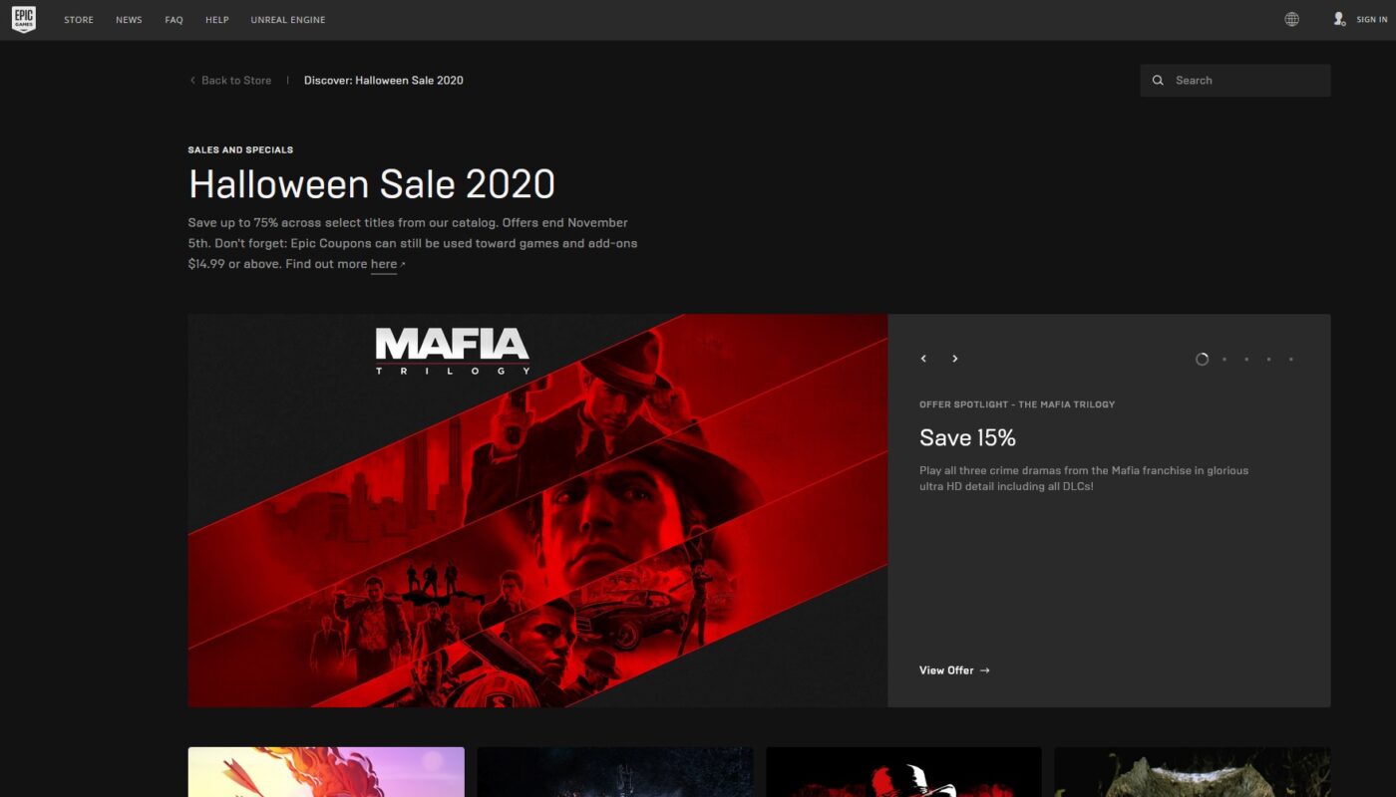
Task: Select the active first carousel indicator
Action: click(x=1202, y=360)
